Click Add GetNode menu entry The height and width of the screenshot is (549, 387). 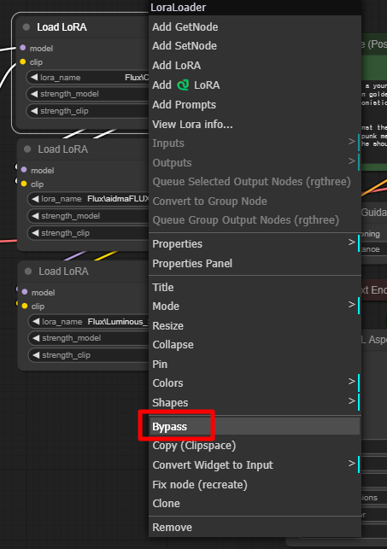tap(255, 27)
